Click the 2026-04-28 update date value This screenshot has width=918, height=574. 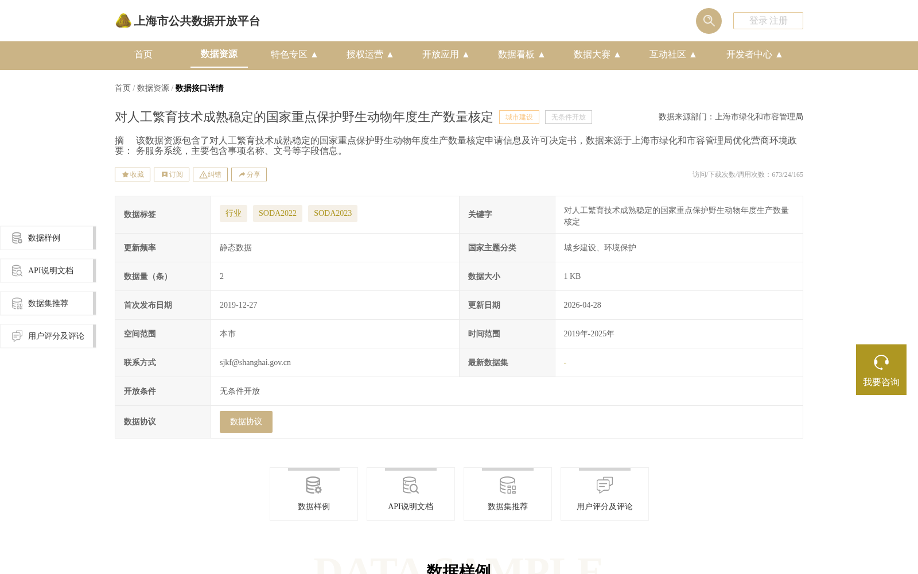(x=582, y=305)
